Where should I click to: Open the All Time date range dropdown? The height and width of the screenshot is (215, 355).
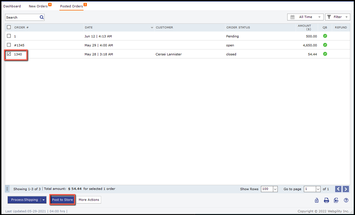(x=305, y=17)
